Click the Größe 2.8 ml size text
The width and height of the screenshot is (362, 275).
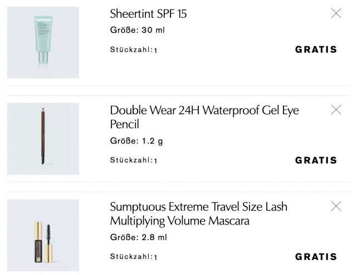[x=138, y=237]
